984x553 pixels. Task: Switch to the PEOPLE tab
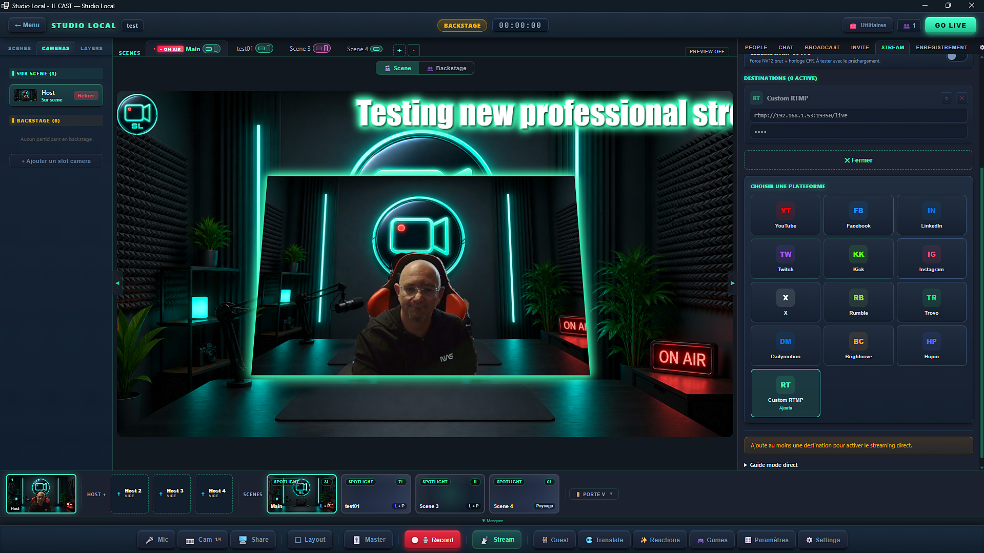point(756,47)
